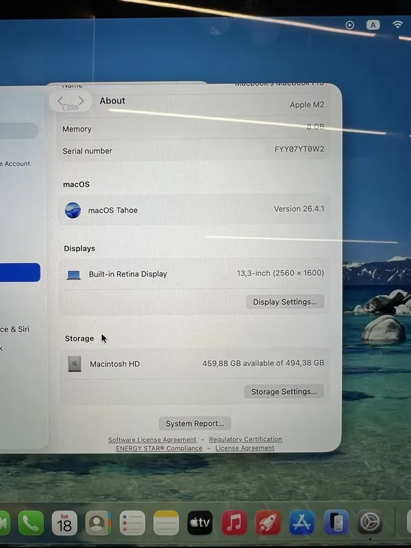Open the red rocket app in Dock
This screenshot has height=548, width=411.
coord(268,523)
